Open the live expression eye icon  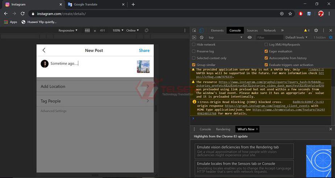pyautogui.click(x=249, y=38)
